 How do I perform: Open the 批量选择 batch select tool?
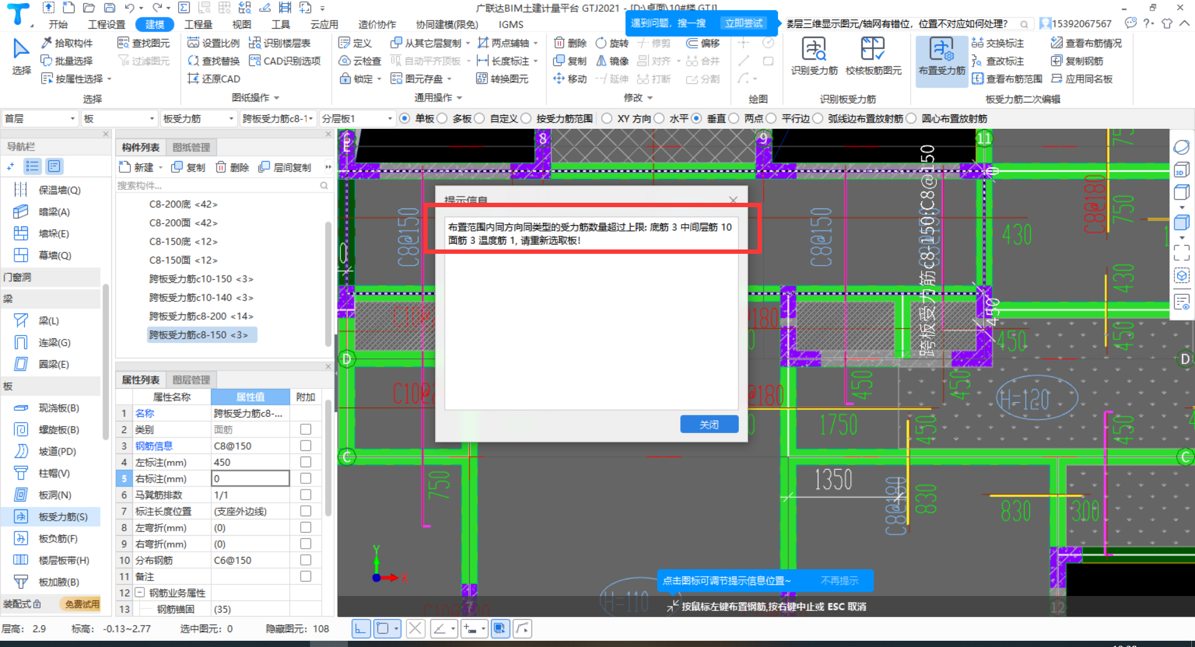click(67, 61)
